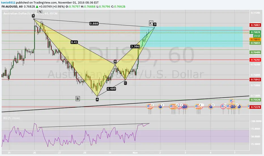Screen dimensions: 264x156
Task: Click the 0.76292 red price tag
Action: [x=256, y=60]
